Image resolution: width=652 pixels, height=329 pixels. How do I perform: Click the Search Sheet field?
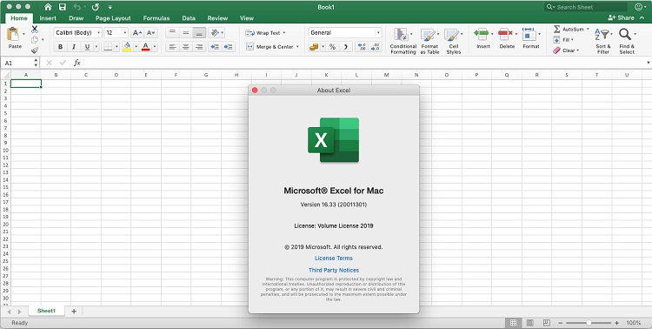click(586, 7)
